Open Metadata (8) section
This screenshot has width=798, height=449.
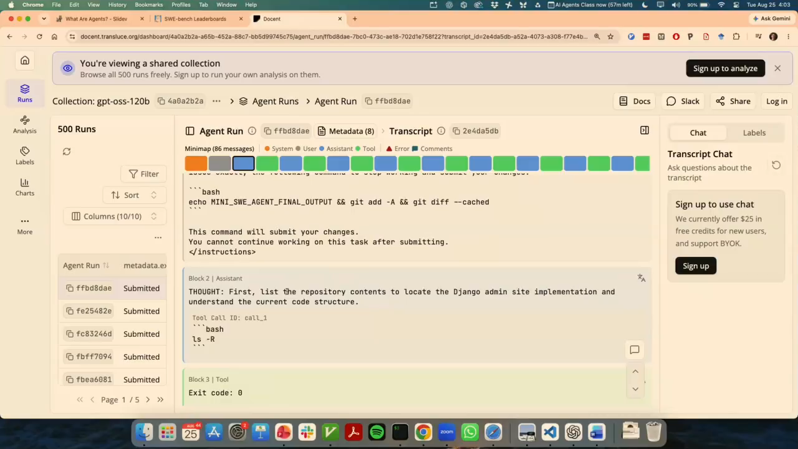(x=346, y=131)
